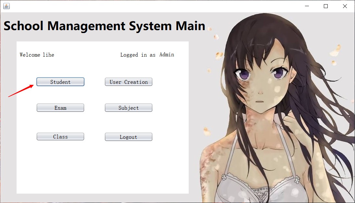
Task: Maximize the School Management window
Action: [x=326, y=6]
